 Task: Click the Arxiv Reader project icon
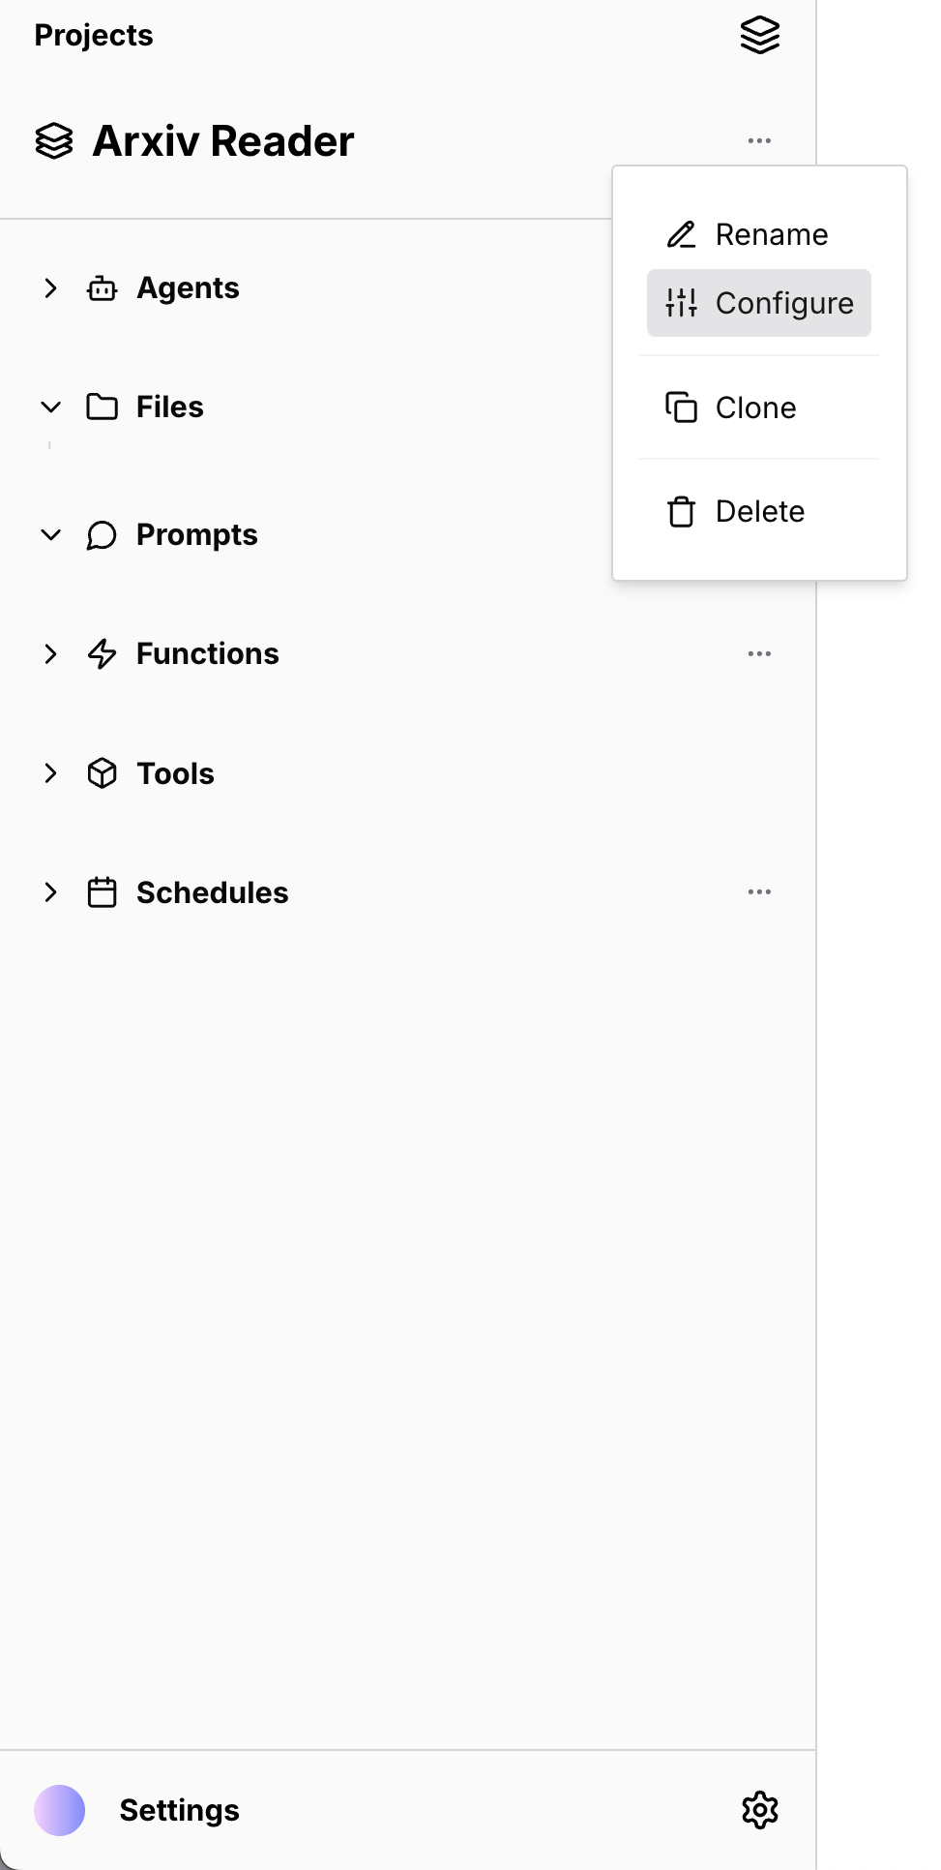coord(55,141)
